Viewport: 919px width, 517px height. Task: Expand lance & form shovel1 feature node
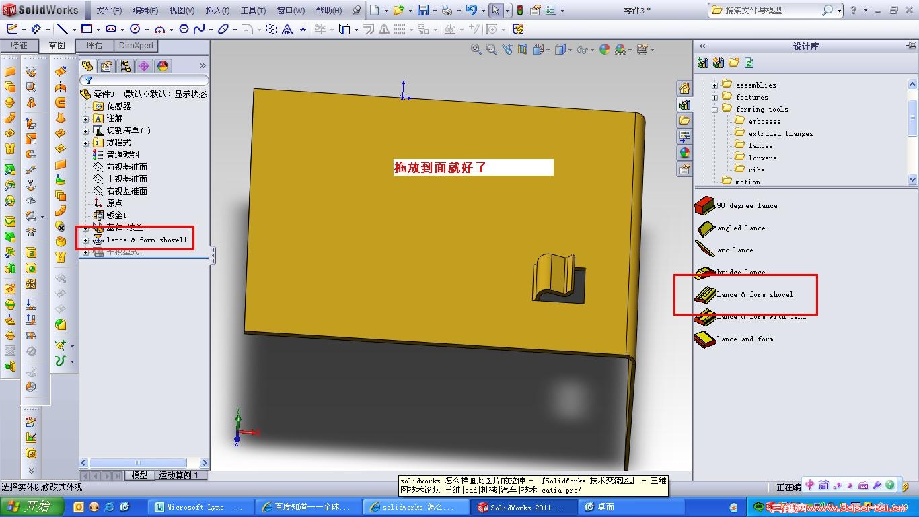point(86,240)
